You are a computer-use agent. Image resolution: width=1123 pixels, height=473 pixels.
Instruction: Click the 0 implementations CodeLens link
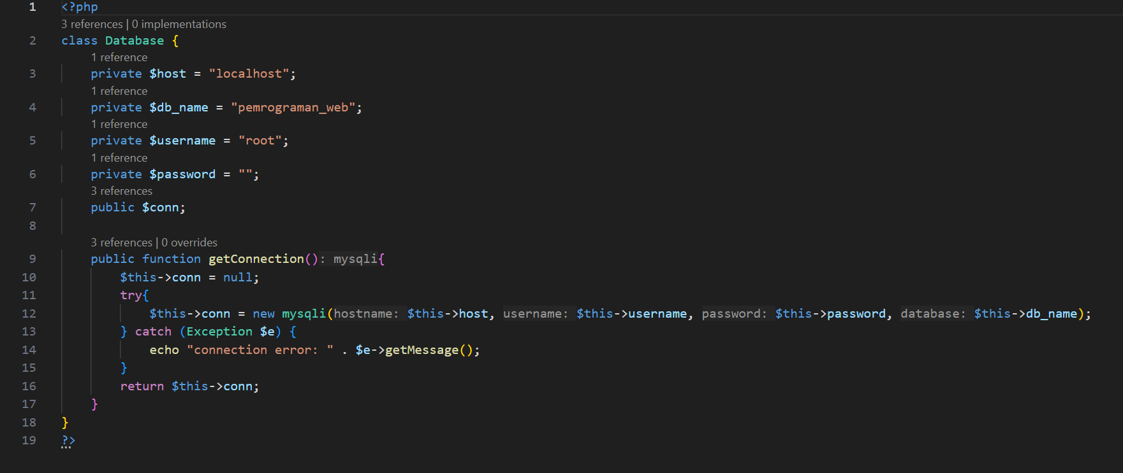click(179, 24)
